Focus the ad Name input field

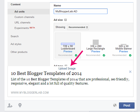(x=81, y=11)
